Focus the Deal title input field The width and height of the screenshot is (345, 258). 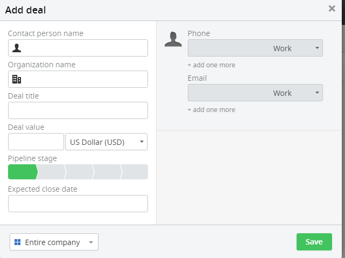[x=78, y=110]
